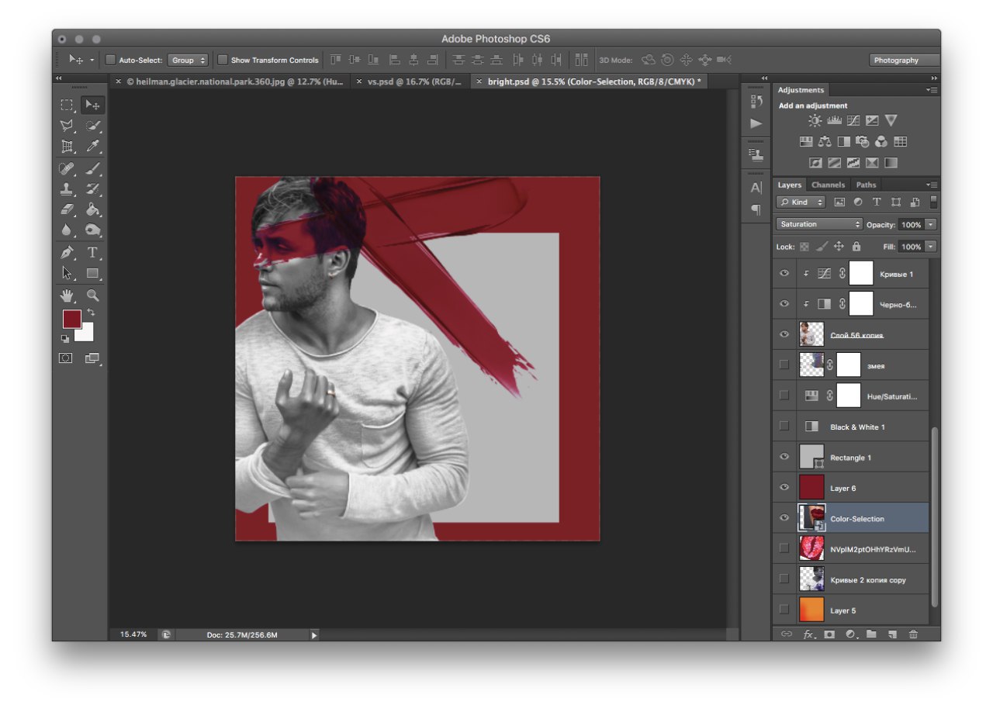Select the Rectangular Marquee tool
The image size is (993, 712).
[67, 105]
